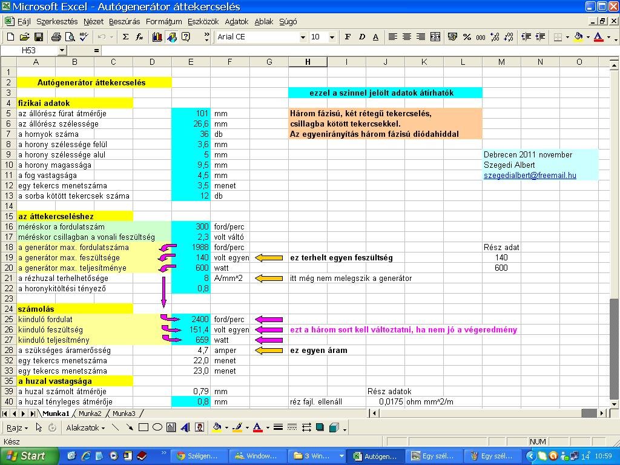Select the Rectangle drawing tool

[143, 427]
